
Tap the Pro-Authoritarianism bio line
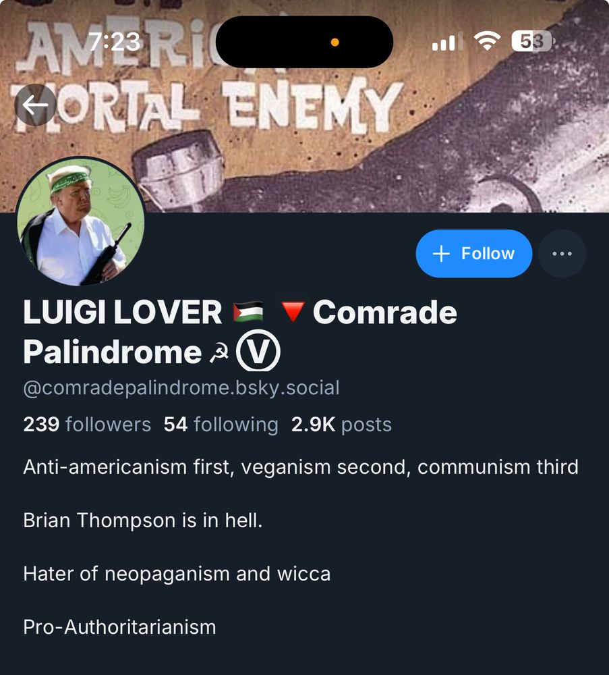pyautogui.click(x=119, y=627)
